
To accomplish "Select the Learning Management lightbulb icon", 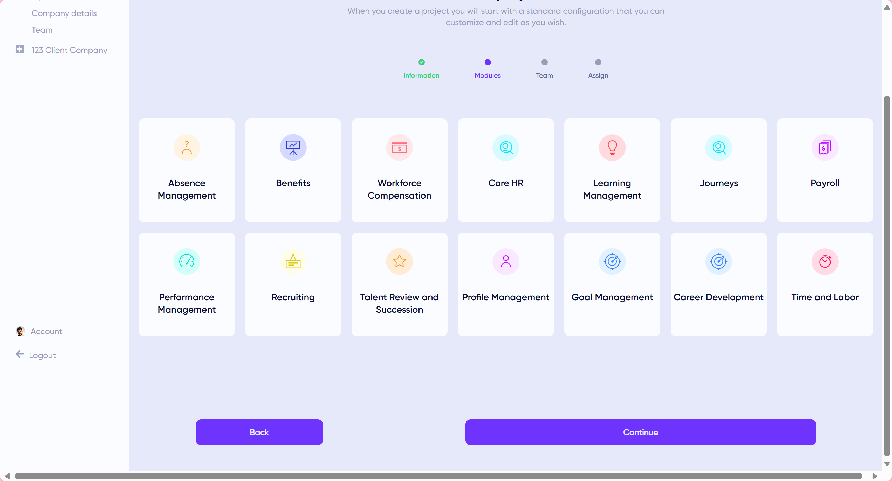I will pyautogui.click(x=612, y=148).
